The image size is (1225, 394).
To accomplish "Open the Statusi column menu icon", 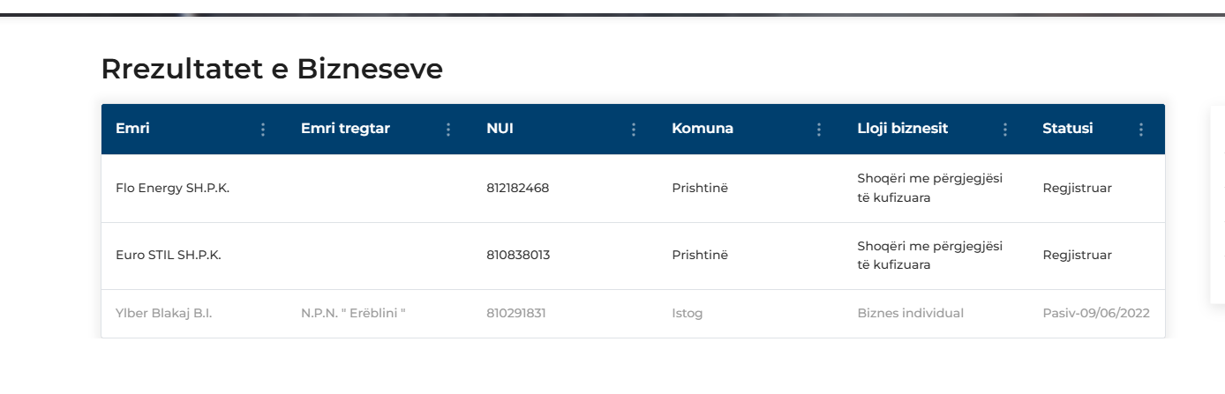I will coord(1140,130).
